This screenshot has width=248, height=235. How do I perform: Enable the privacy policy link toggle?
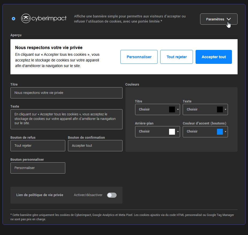click(x=112, y=195)
